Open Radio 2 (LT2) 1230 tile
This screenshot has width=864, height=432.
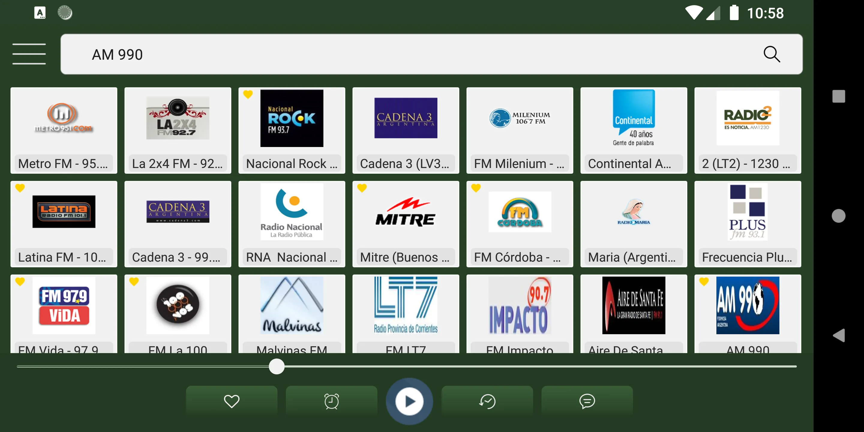[x=748, y=130]
